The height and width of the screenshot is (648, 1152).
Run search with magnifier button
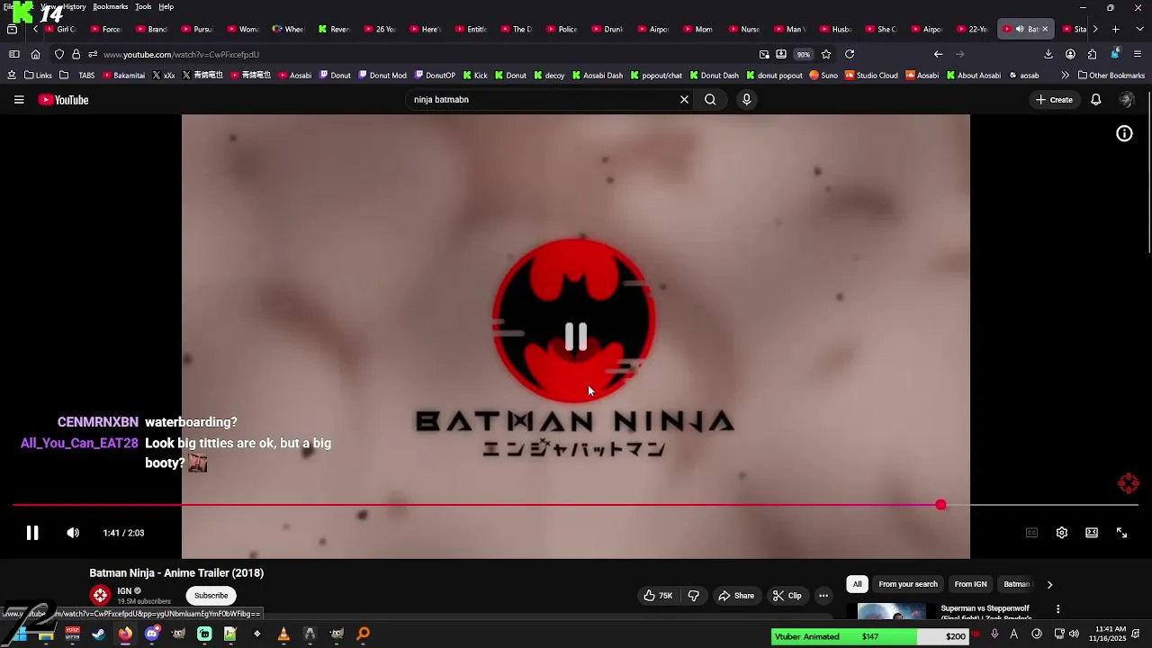click(710, 100)
